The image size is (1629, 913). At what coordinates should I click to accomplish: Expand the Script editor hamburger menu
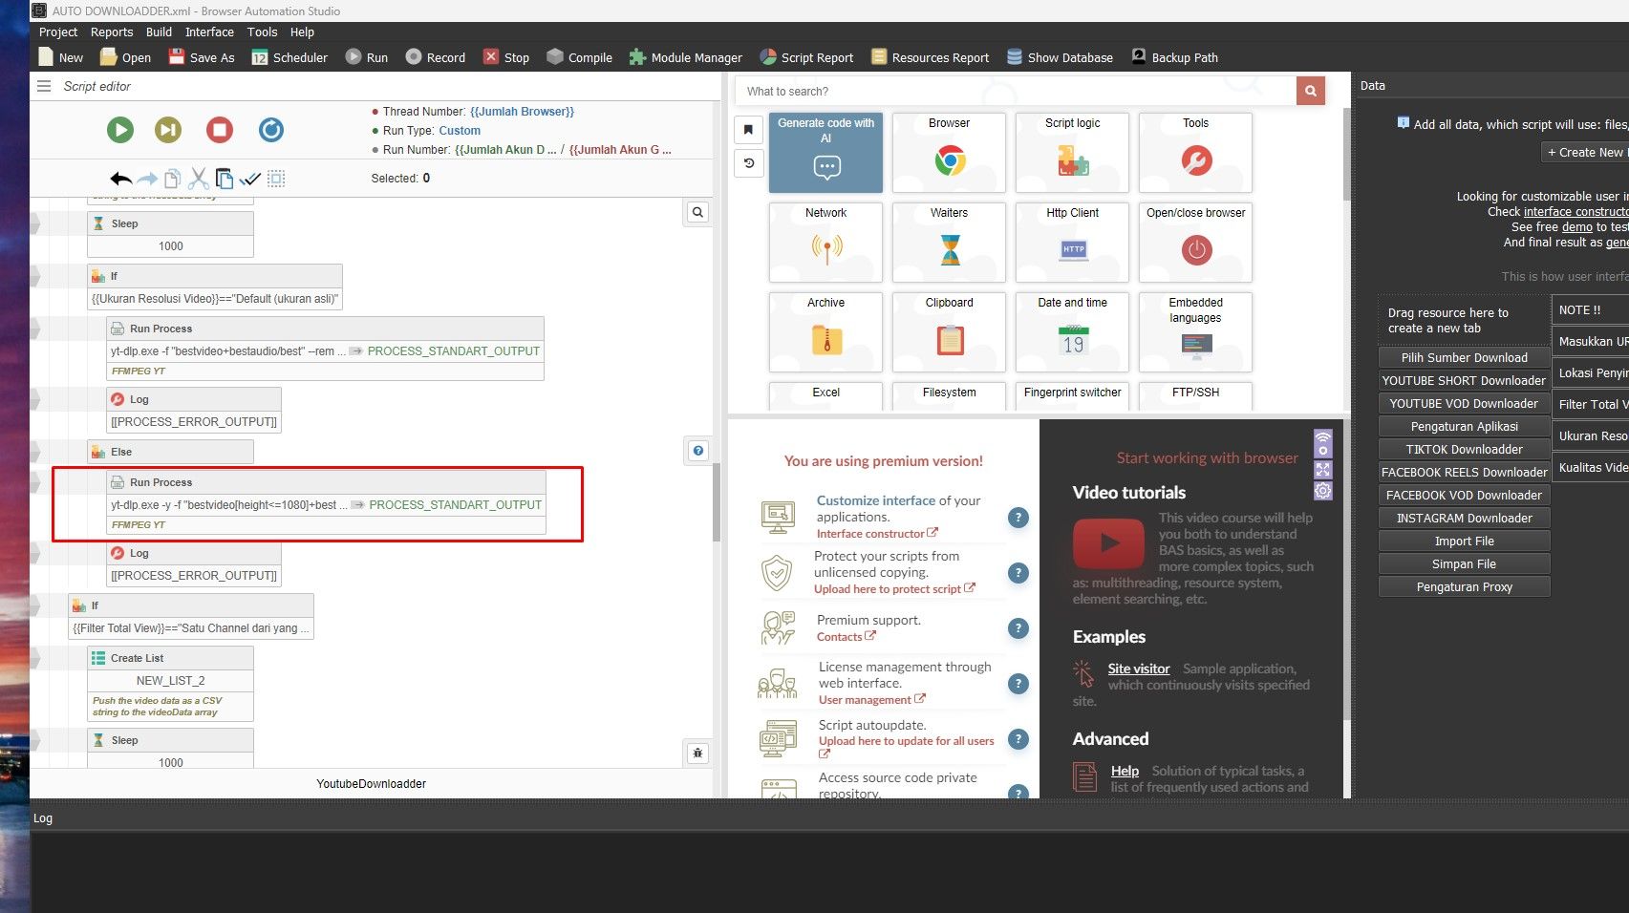44,86
